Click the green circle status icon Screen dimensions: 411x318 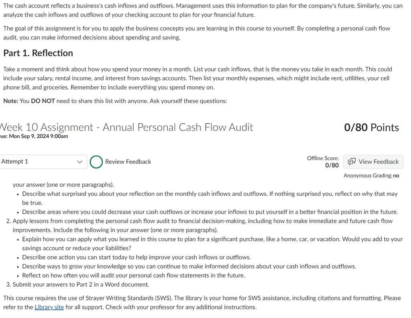tap(96, 162)
